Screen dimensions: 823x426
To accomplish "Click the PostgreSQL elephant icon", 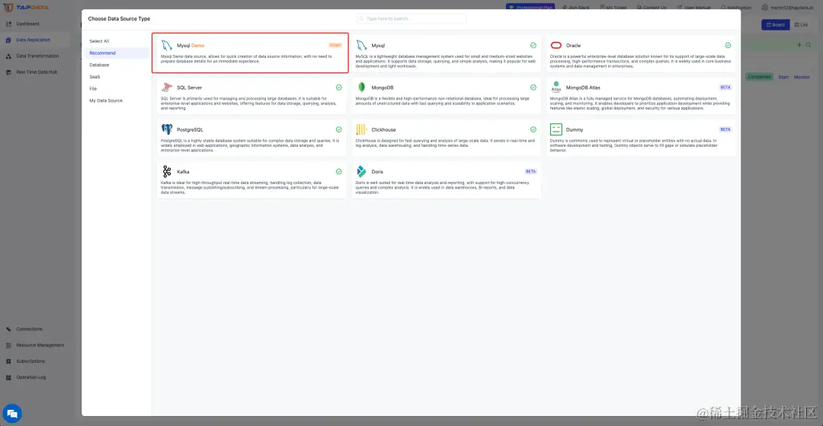I will (167, 129).
